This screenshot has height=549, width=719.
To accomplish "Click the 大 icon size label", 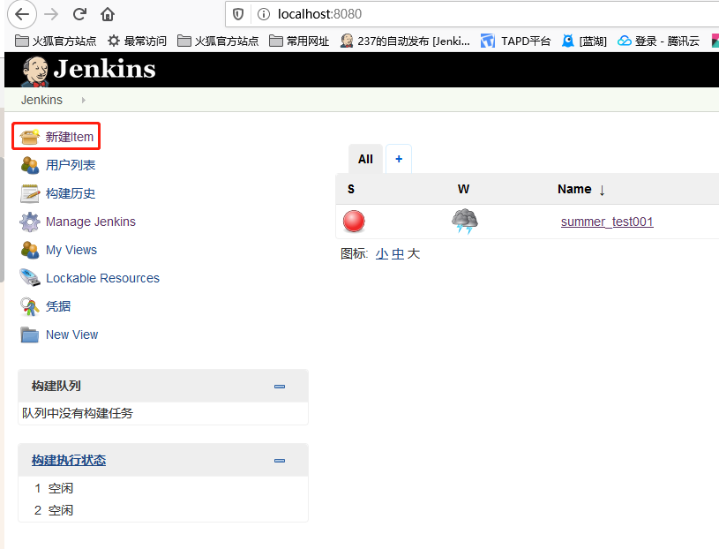I will [414, 254].
